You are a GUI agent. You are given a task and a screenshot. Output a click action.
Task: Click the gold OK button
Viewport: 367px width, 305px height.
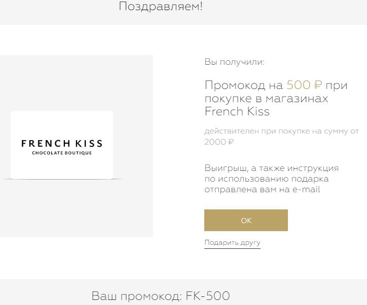[246, 221]
